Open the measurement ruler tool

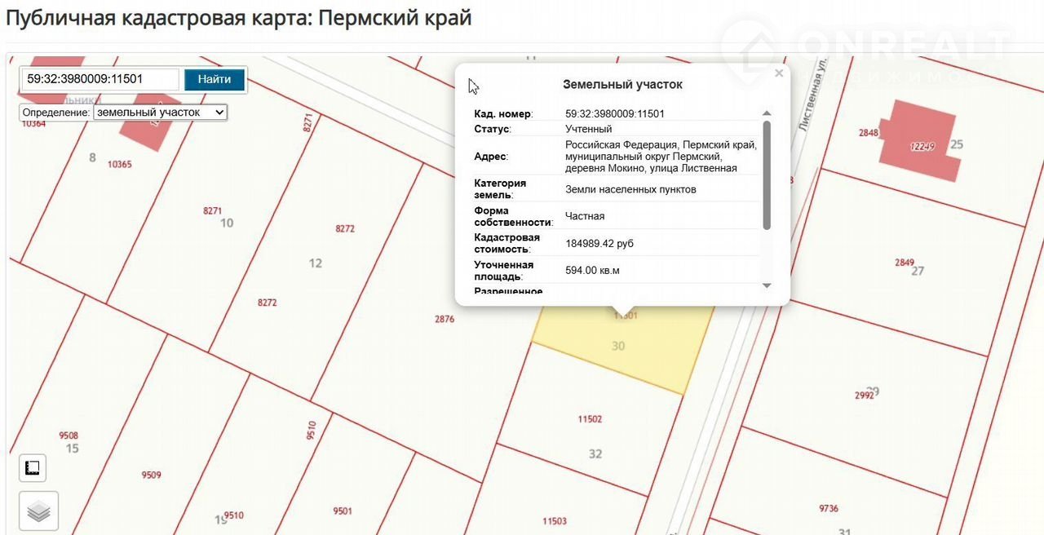pyautogui.click(x=33, y=468)
